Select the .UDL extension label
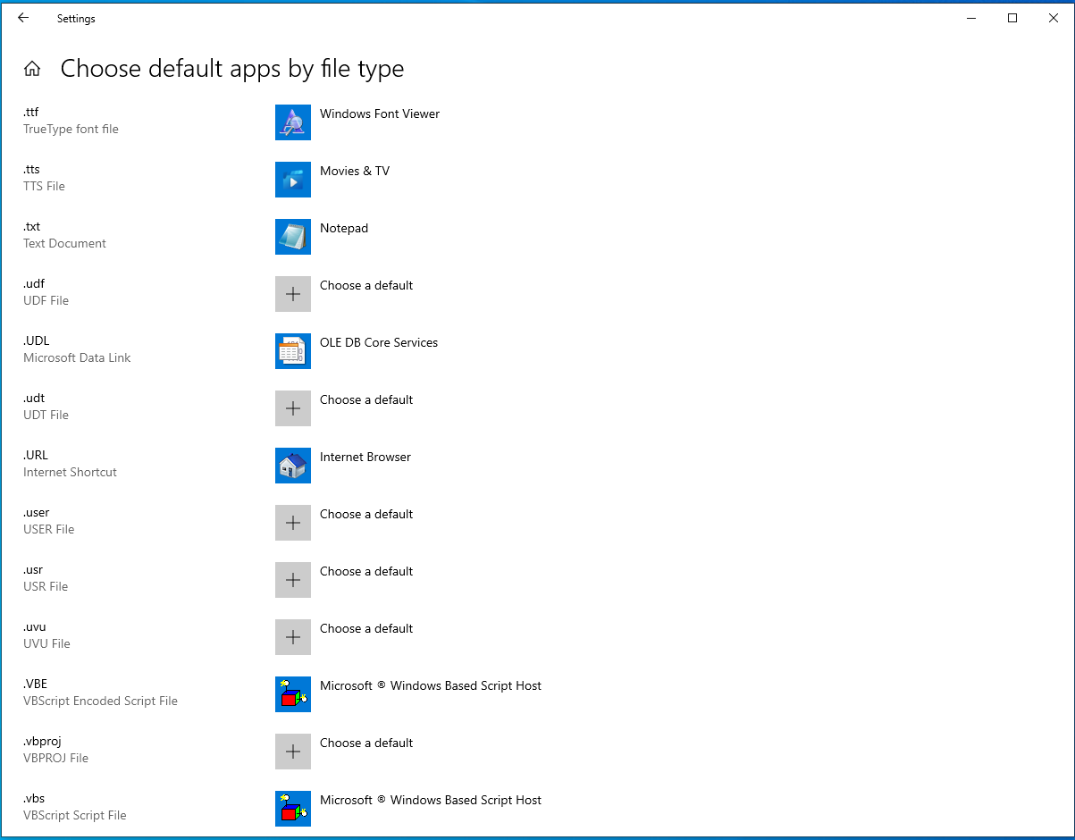 [x=36, y=340]
